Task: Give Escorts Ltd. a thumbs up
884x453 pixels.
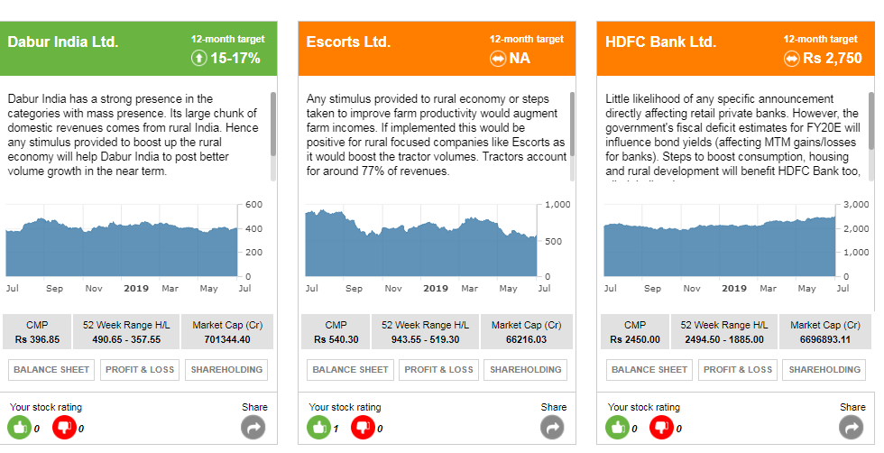Action: tap(319, 427)
